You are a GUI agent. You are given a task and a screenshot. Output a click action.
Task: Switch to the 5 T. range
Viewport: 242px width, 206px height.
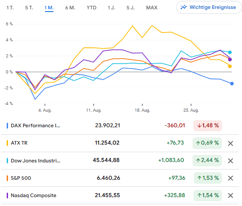(29, 8)
